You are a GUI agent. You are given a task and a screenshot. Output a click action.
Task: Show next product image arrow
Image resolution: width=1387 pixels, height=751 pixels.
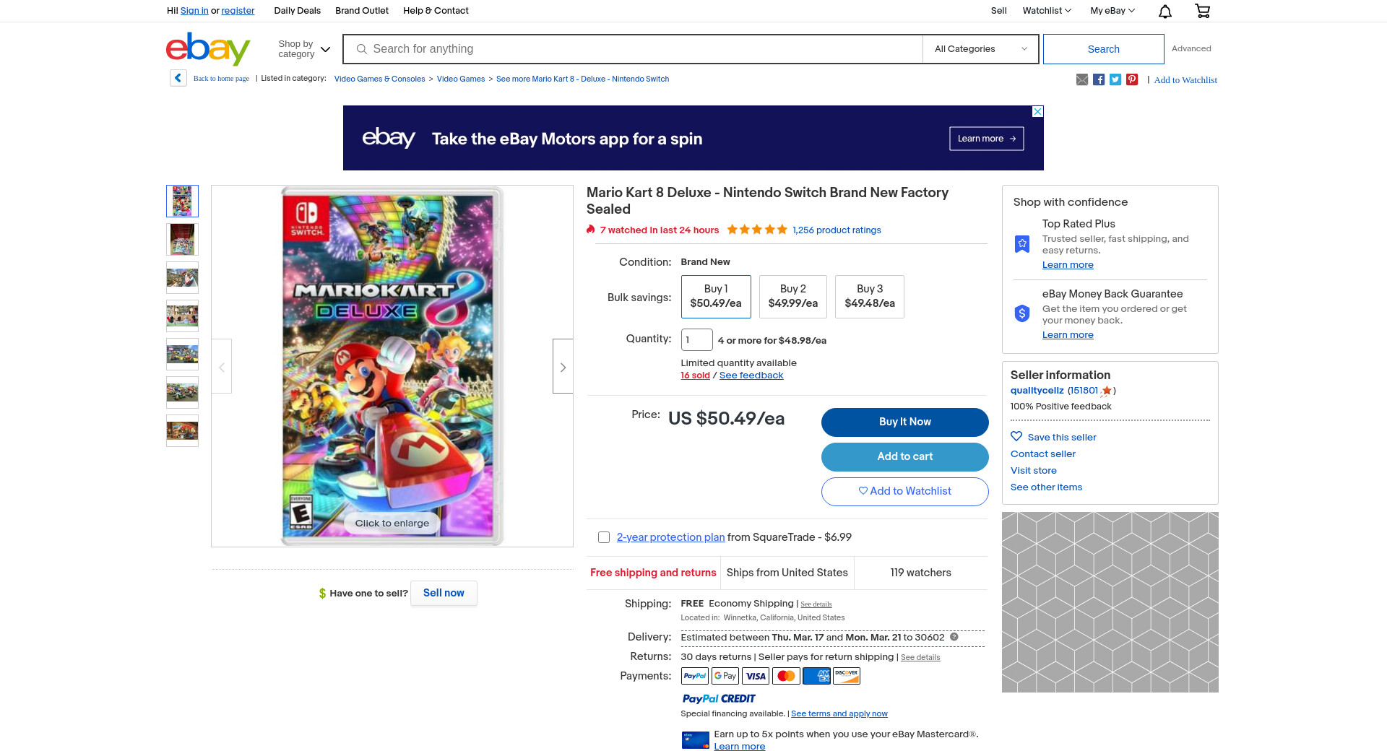[x=563, y=367]
